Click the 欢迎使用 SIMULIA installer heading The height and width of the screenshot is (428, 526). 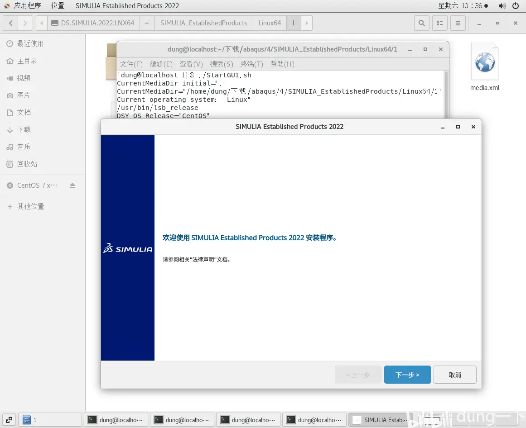250,238
